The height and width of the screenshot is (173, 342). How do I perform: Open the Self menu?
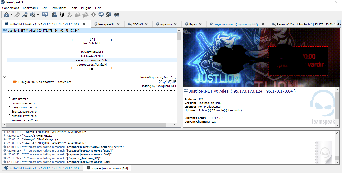(x=44, y=8)
